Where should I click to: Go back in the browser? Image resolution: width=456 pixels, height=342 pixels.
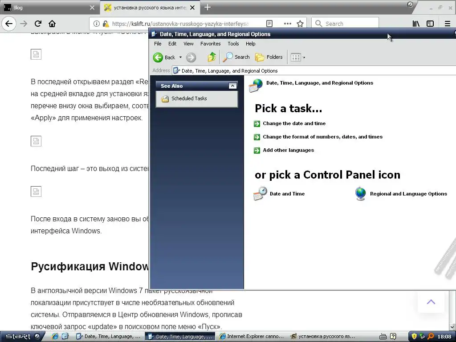[9, 24]
